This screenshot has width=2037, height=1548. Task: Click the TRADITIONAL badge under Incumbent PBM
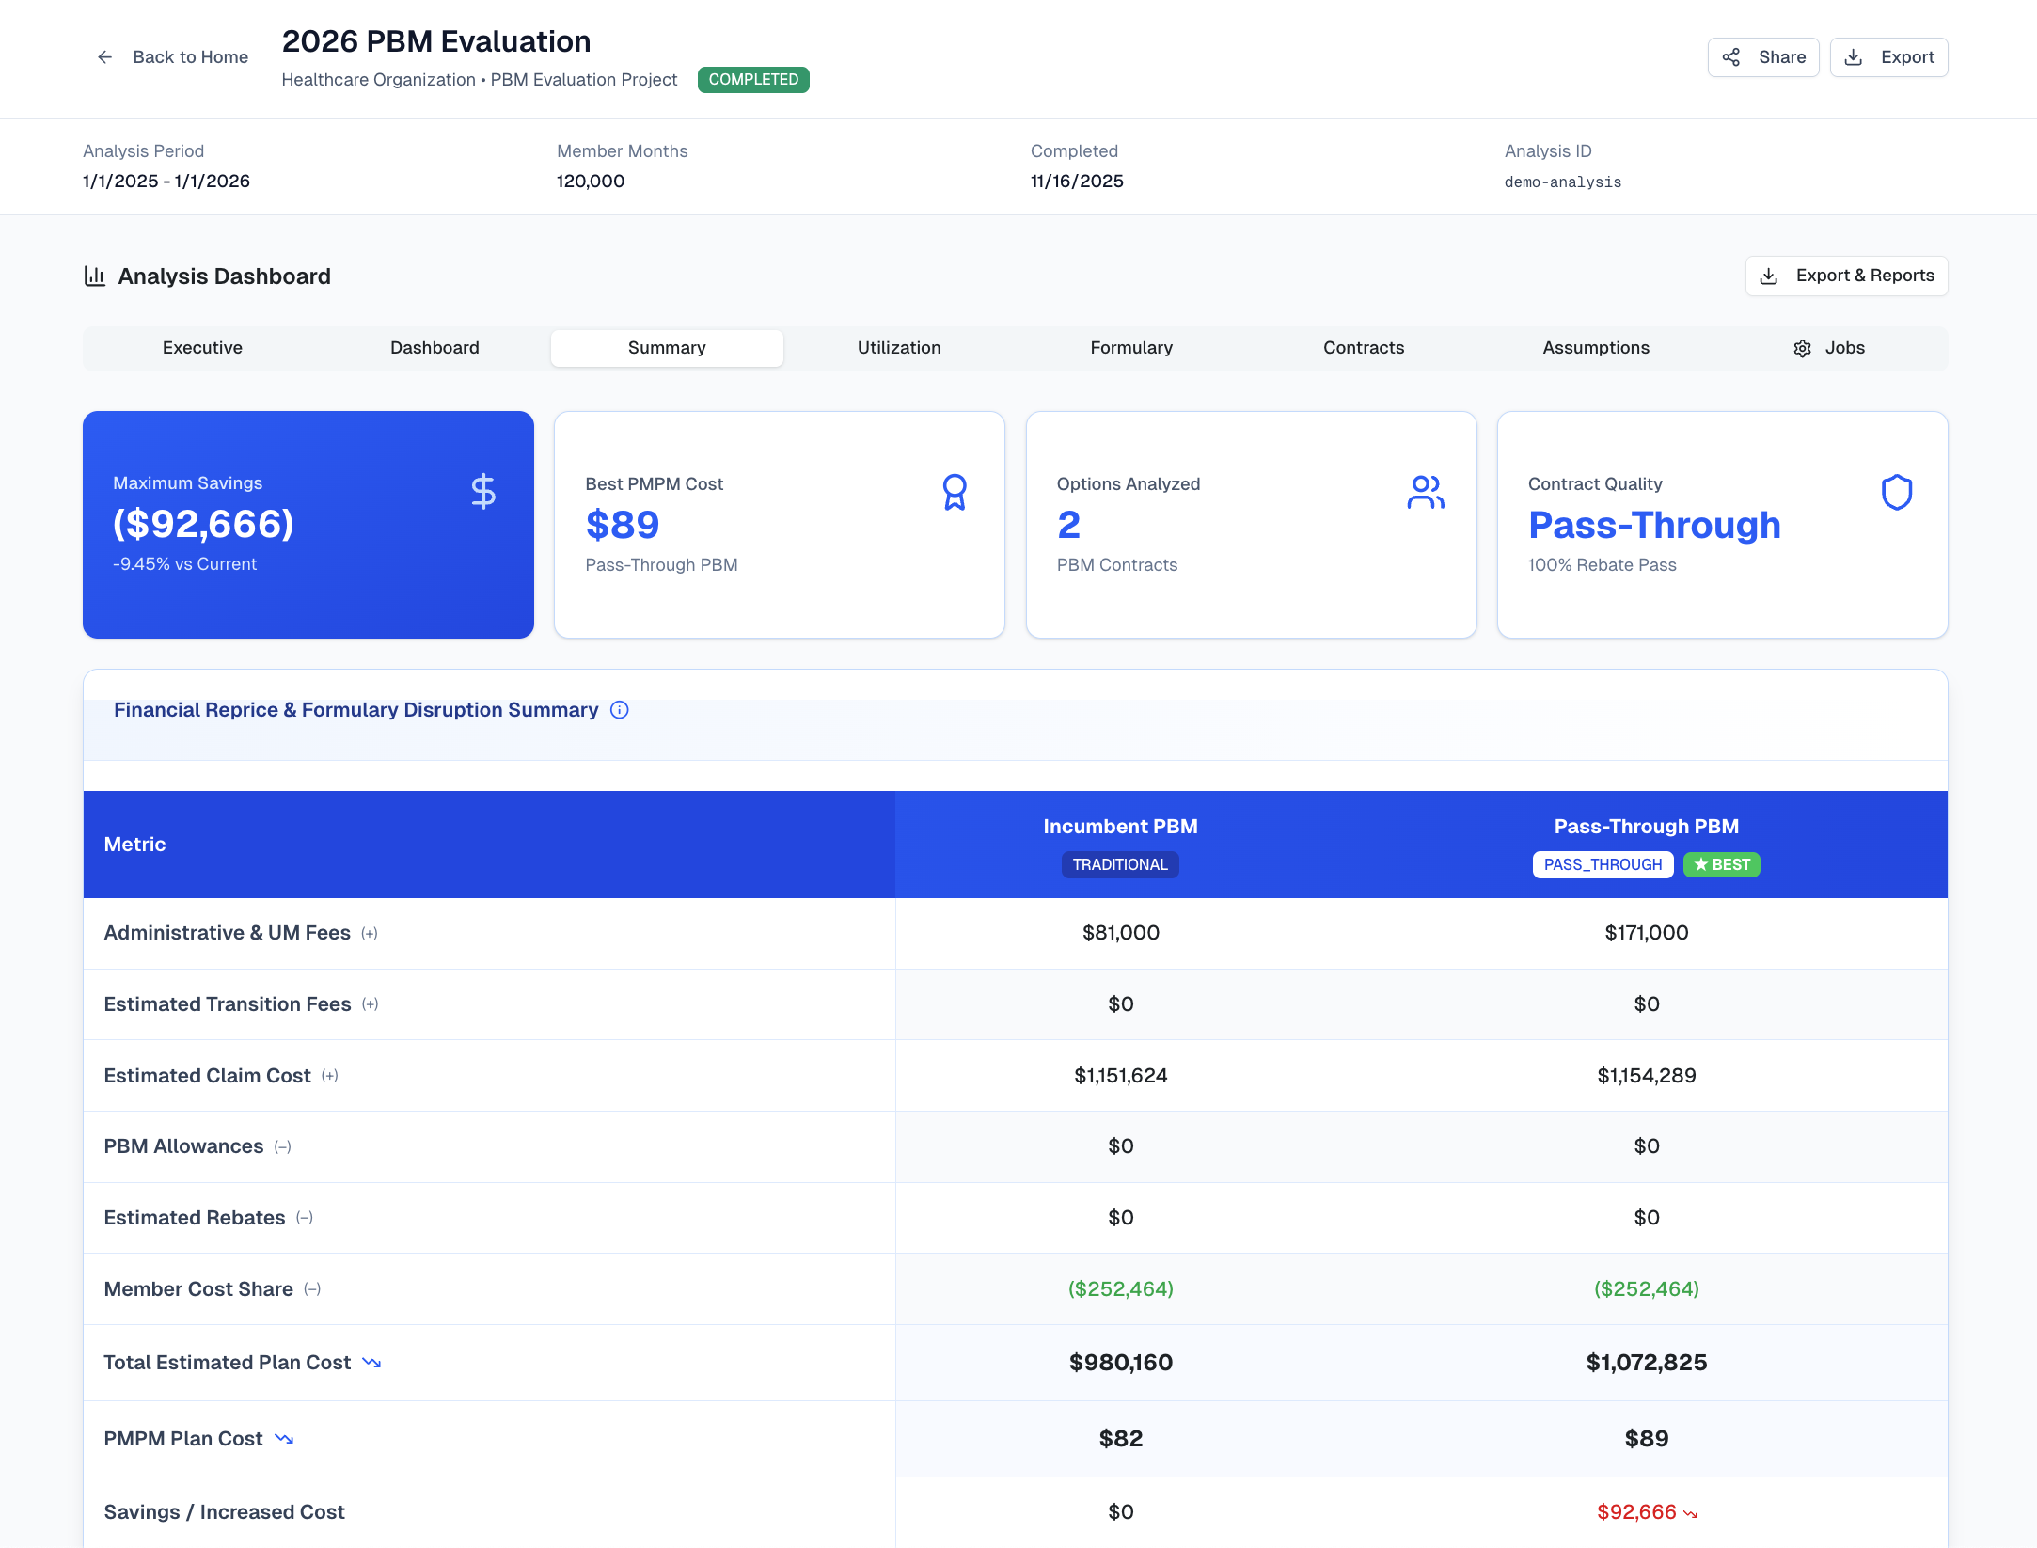1120,864
